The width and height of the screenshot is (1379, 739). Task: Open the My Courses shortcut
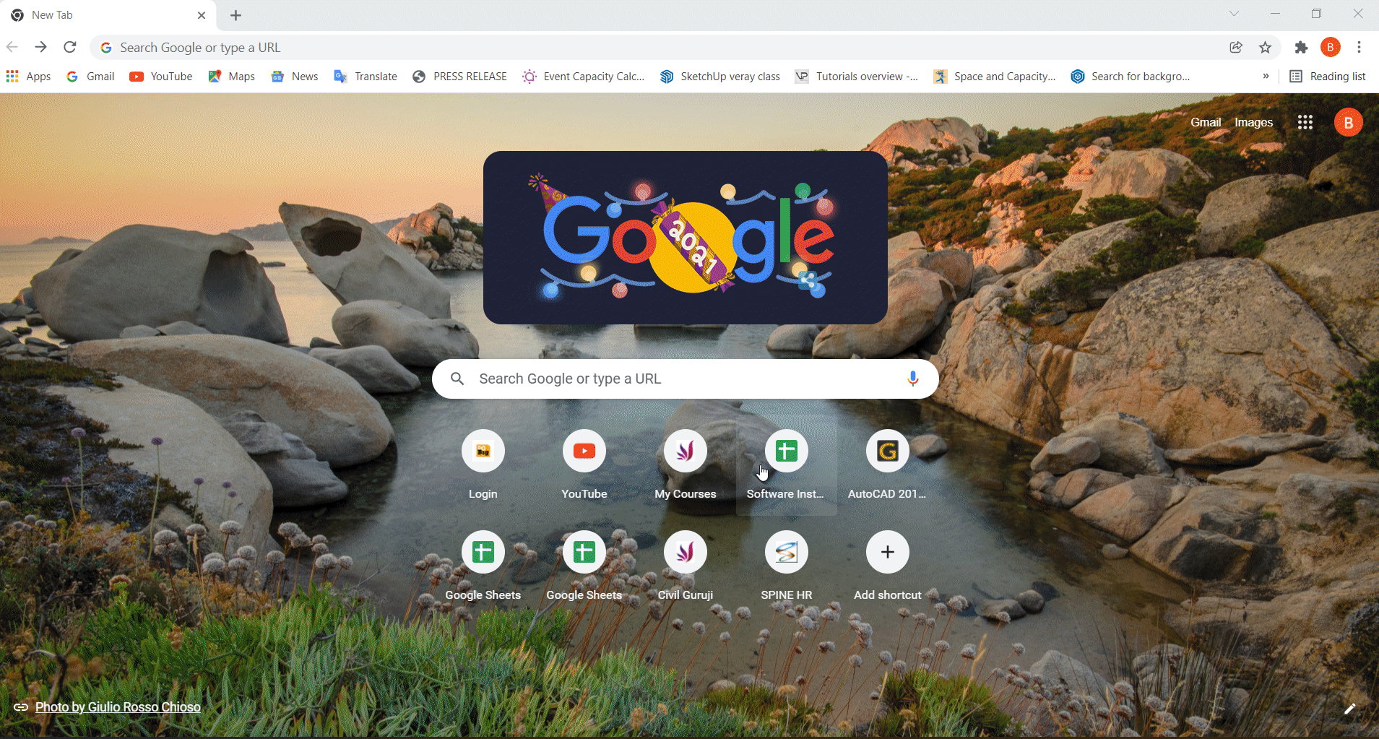[686, 465]
